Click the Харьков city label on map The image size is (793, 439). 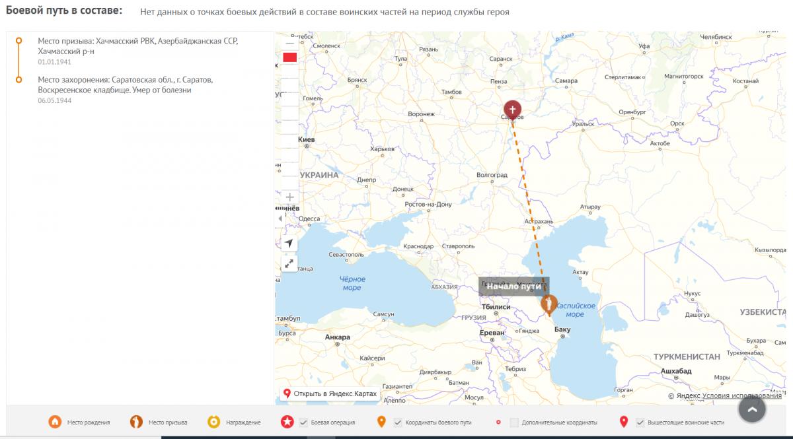point(382,149)
